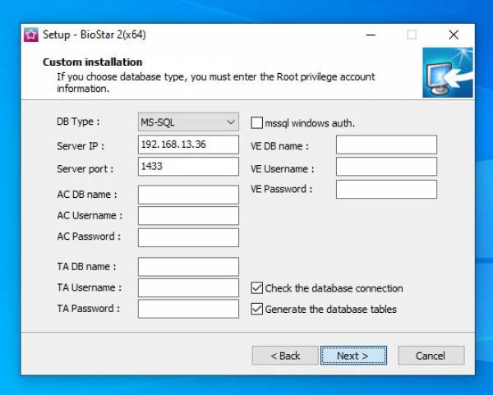Toggle Generate the database tables checkbox
493x395 pixels.
[x=257, y=310]
